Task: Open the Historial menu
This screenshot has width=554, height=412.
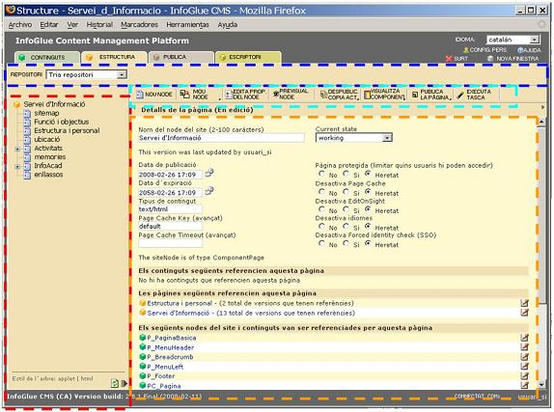Action: coord(99,25)
